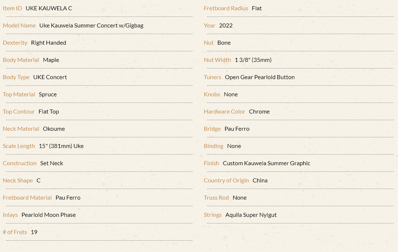This screenshot has height=252, width=398.
Task: Click the Body Material label
Action: pyautogui.click(x=21, y=60)
